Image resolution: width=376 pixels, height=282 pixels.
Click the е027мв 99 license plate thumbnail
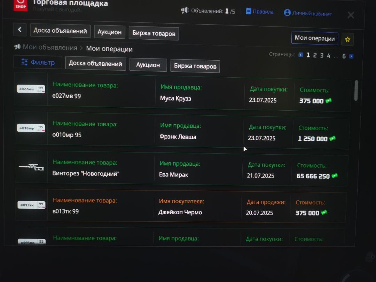tap(31, 89)
